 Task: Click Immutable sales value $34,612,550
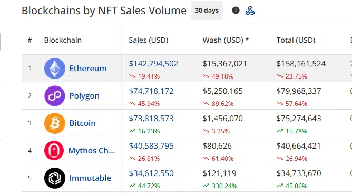click(x=151, y=173)
